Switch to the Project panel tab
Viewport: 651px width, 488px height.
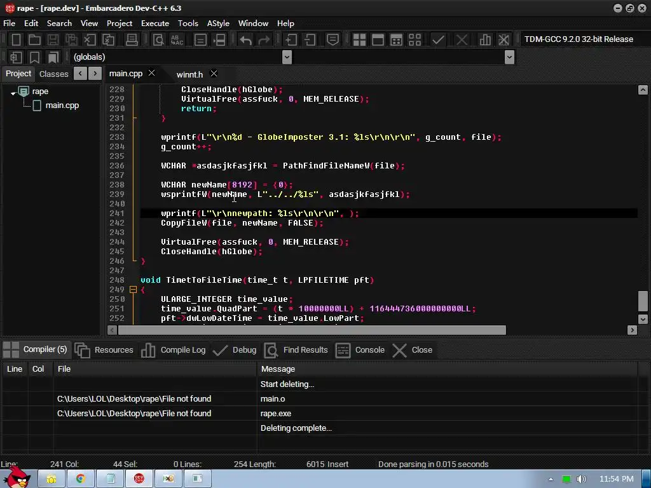18,74
